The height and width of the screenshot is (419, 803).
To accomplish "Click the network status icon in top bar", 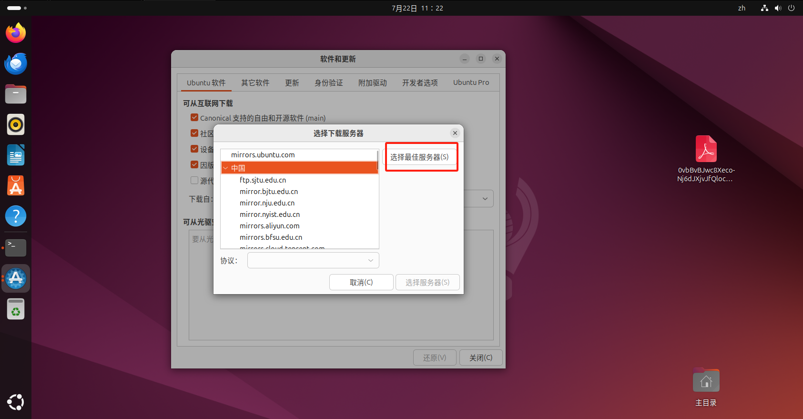I will tap(764, 8).
